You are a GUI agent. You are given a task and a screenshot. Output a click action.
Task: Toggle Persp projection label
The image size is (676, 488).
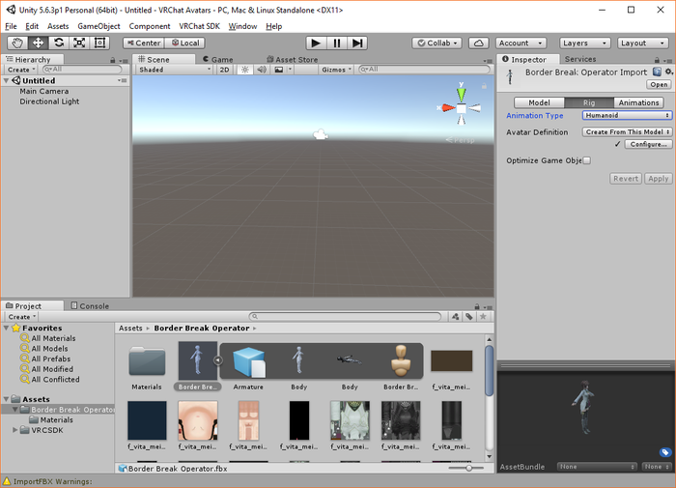[460, 140]
